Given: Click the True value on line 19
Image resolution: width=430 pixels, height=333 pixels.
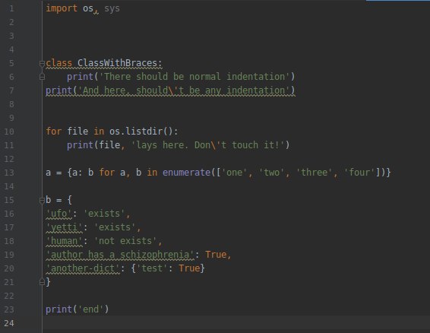Looking at the screenshot, I should [216, 255].
